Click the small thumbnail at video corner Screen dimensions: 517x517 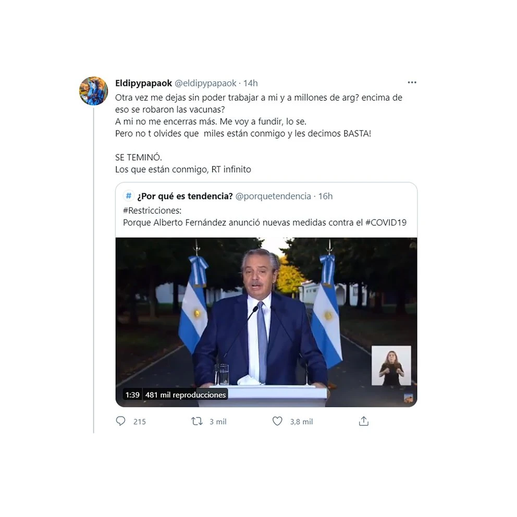click(409, 398)
